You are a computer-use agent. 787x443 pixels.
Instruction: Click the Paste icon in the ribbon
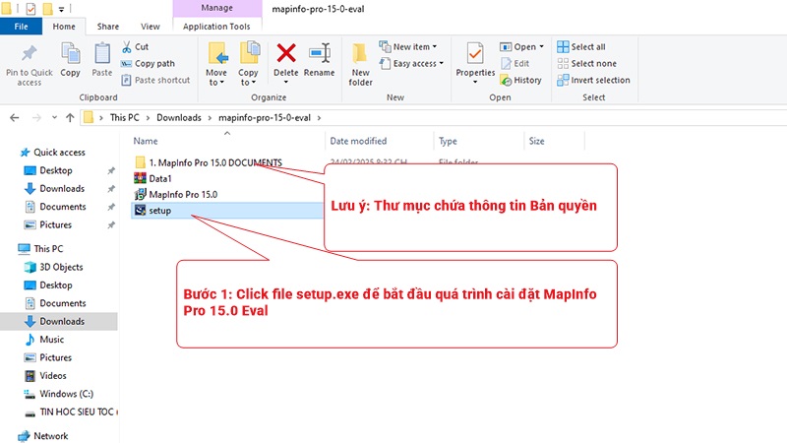tap(101, 53)
